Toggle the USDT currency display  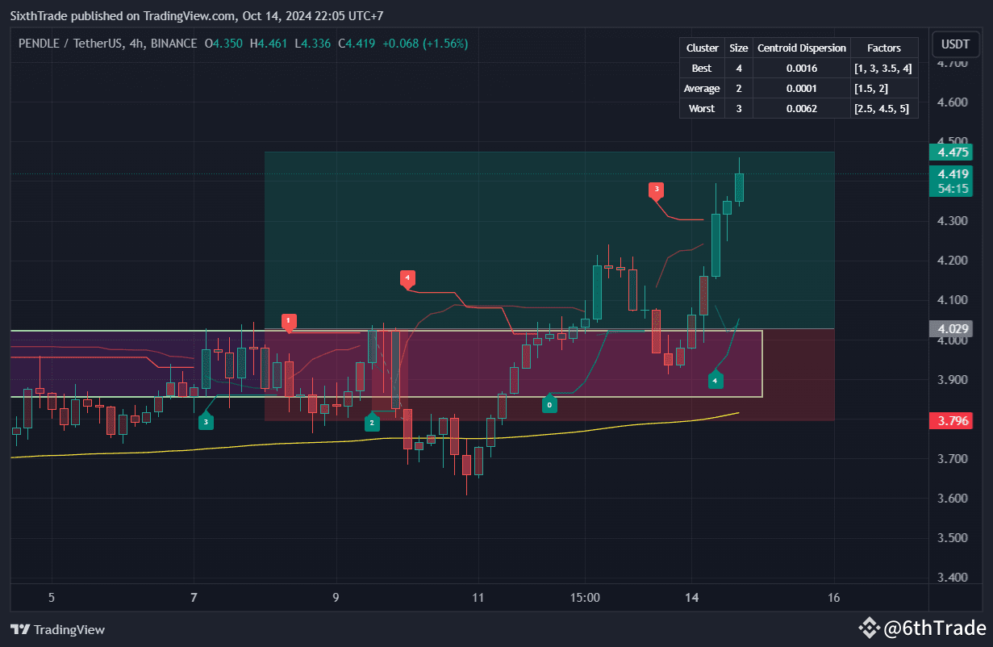956,44
